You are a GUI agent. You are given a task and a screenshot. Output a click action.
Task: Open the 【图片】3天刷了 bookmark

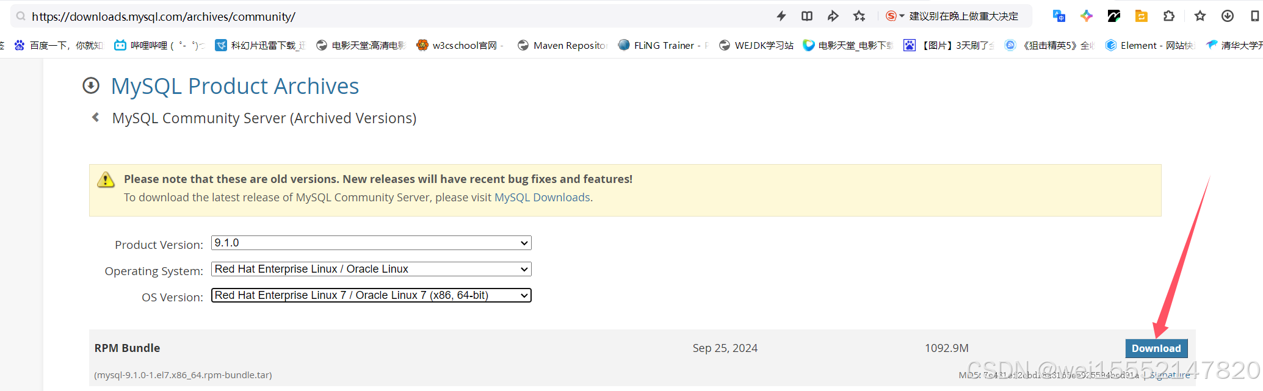point(949,45)
